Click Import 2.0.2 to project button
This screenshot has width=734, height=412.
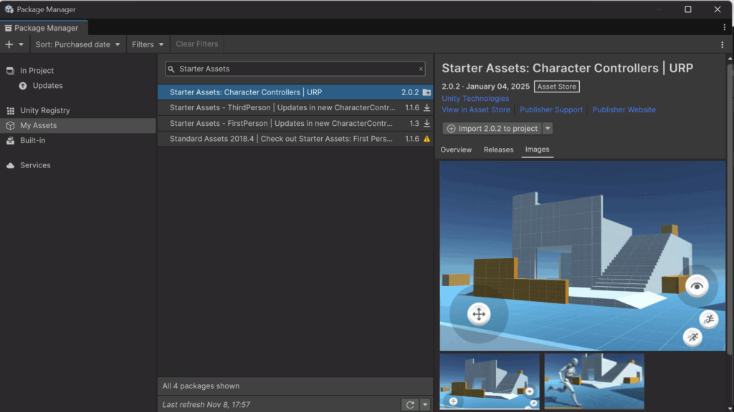(492, 129)
